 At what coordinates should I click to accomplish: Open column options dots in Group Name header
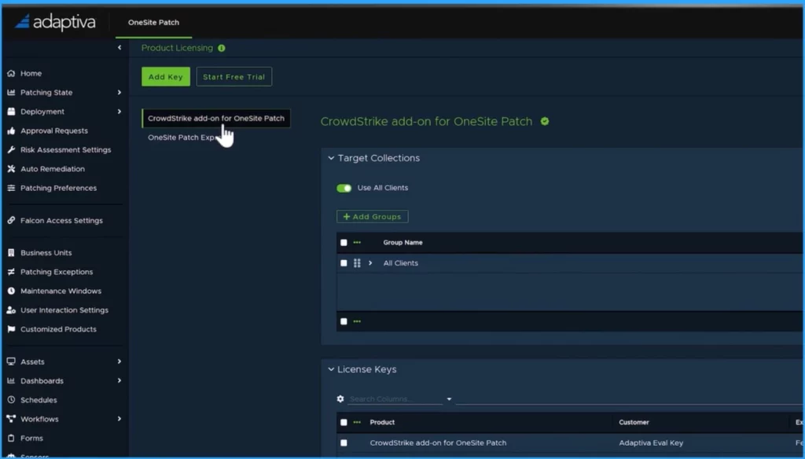pos(357,242)
